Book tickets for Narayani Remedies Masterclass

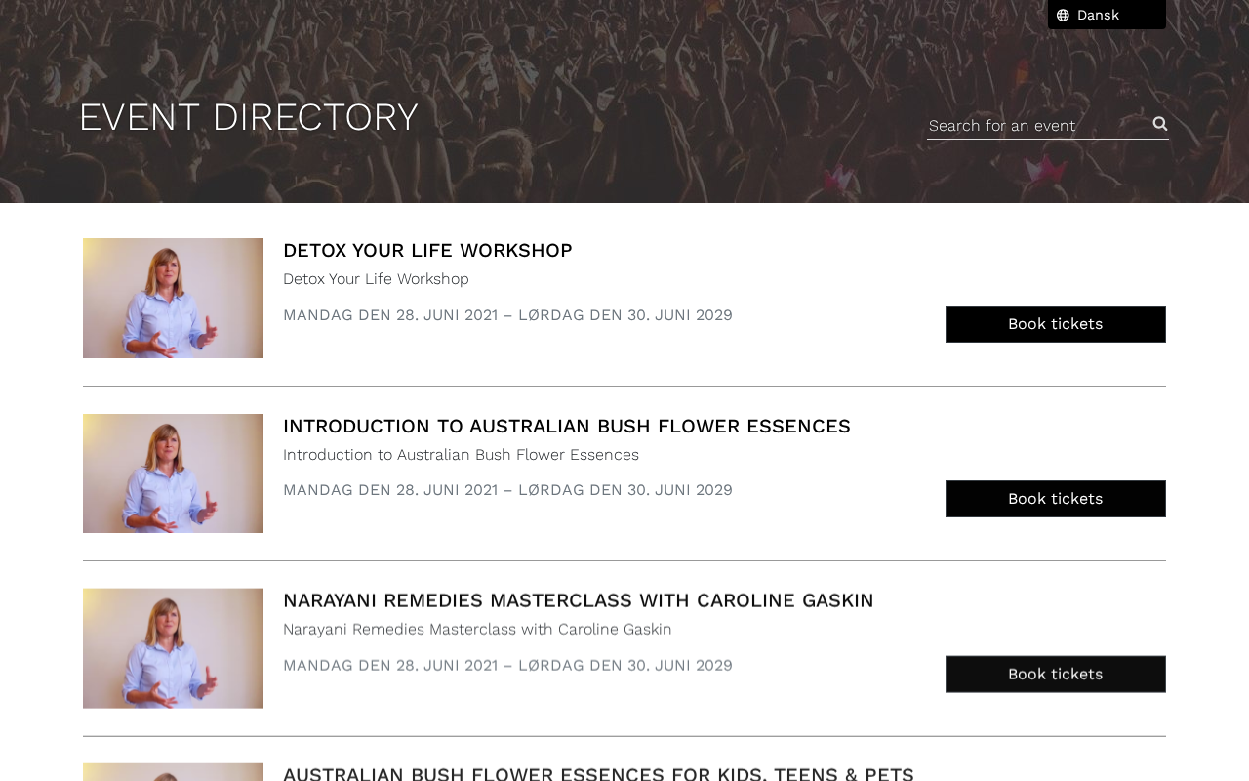pos(1056,674)
